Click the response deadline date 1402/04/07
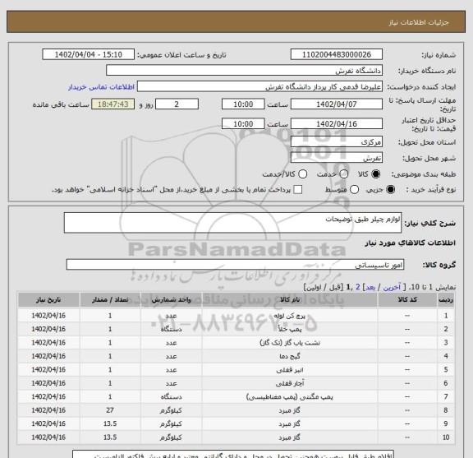The height and width of the screenshot is (458, 473). [x=337, y=104]
